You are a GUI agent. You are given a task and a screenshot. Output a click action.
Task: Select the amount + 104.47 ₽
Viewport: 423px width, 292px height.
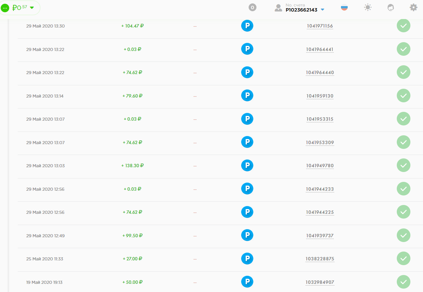coord(132,26)
